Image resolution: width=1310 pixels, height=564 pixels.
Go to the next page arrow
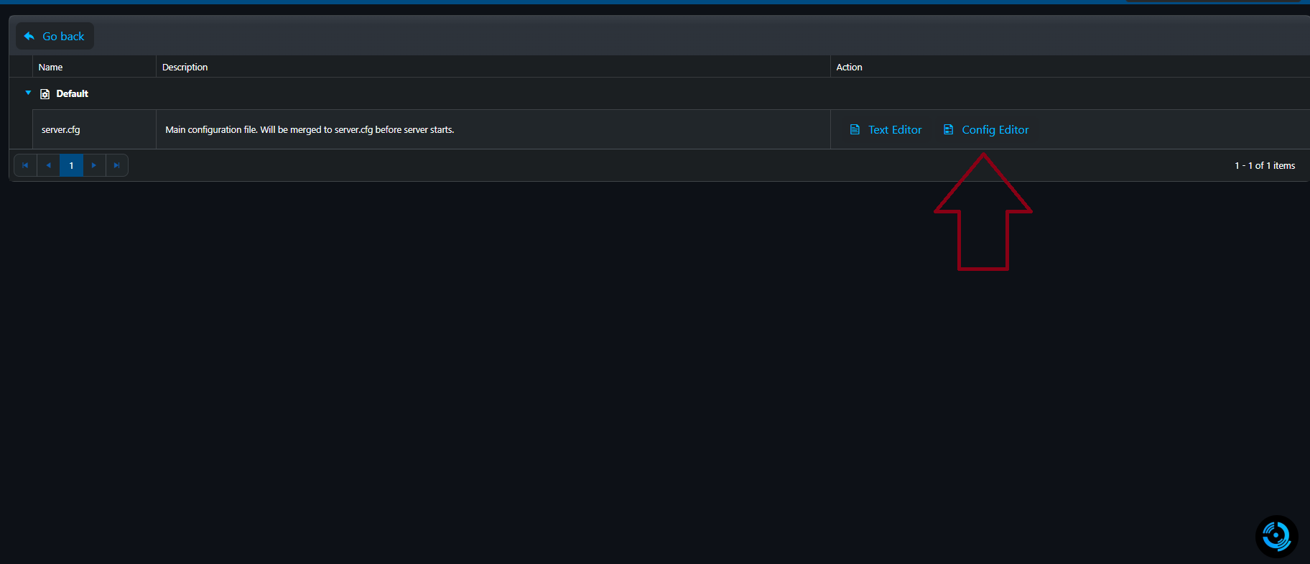(94, 165)
